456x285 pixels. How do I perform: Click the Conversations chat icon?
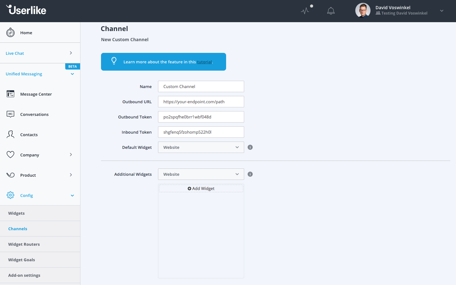click(10, 114)
